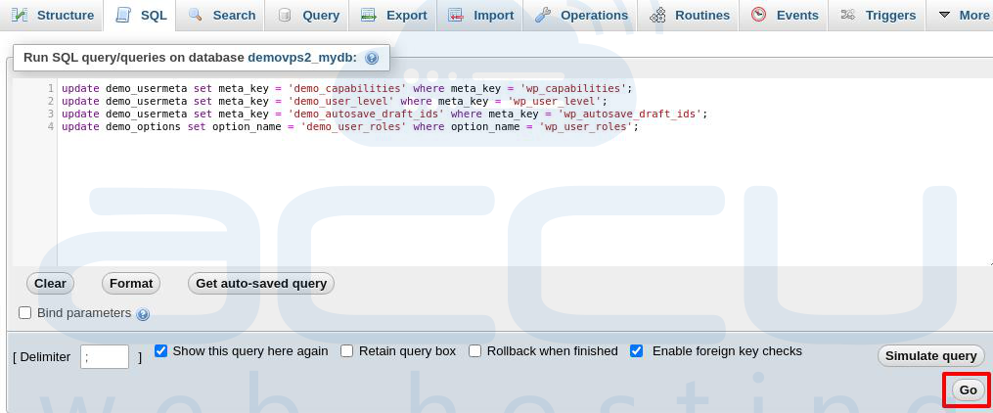
Task: Click the Triggers icon
Action: pos(848,15)
